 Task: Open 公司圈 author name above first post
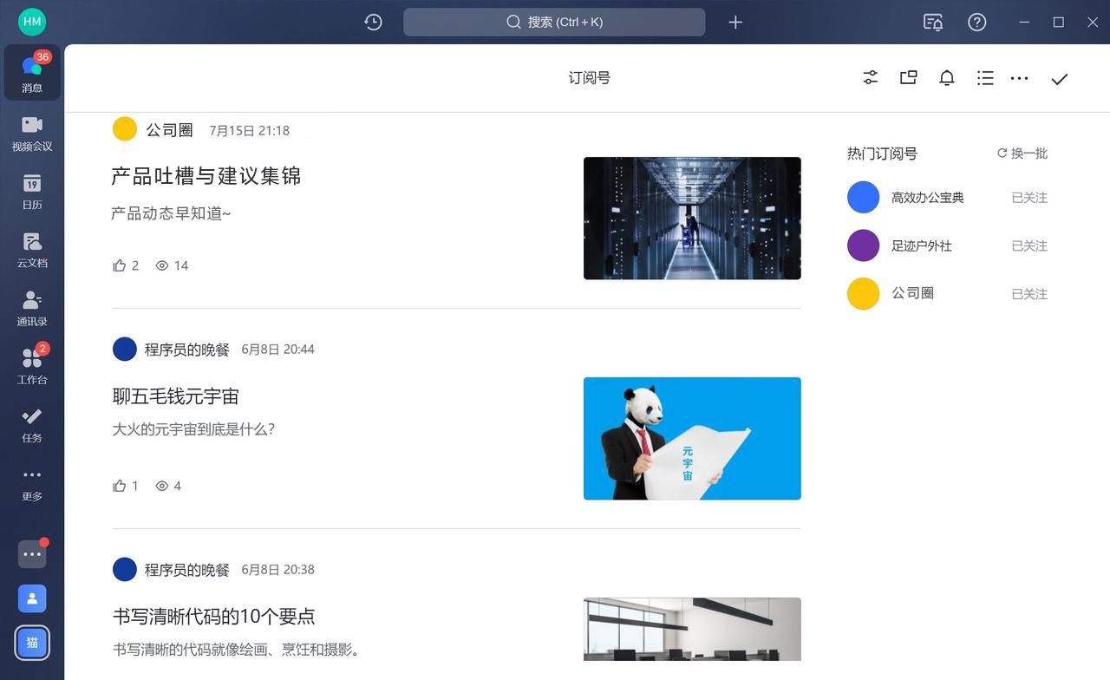tap(169, 130)
